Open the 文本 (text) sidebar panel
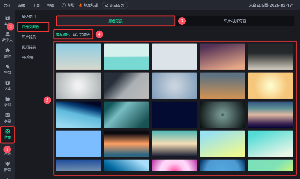This screenshot has height=179, width=300. tap(8, 85)
